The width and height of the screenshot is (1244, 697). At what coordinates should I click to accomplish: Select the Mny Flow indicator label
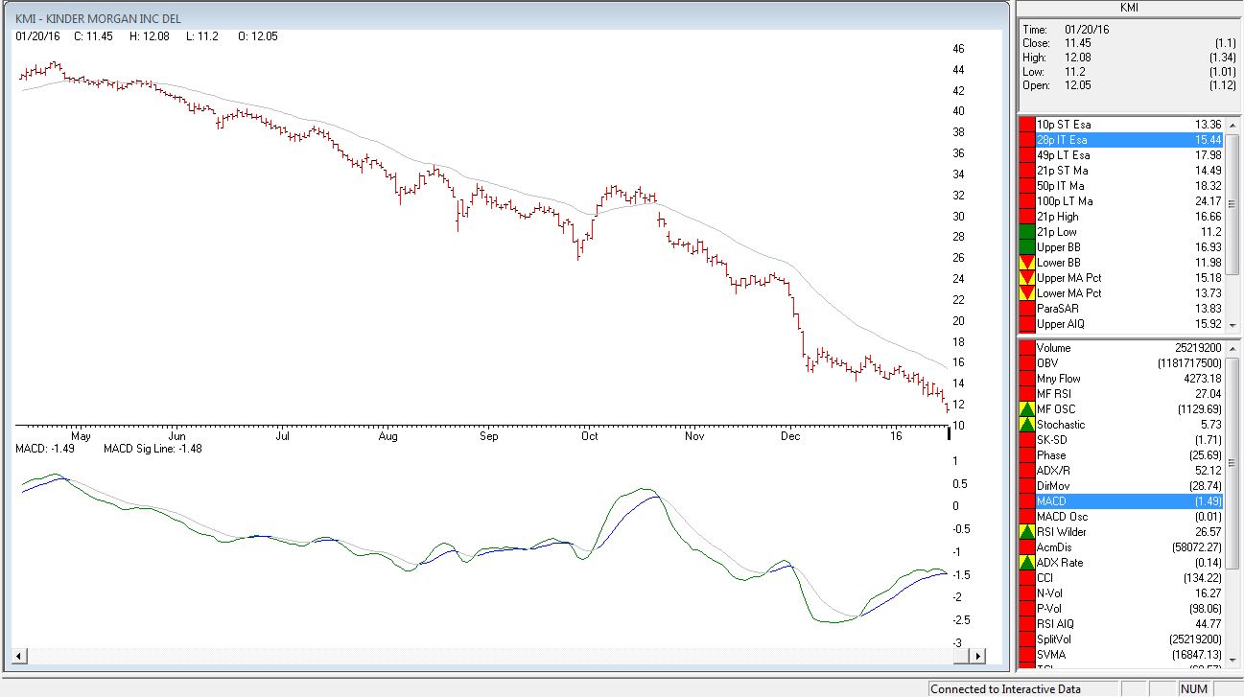coord(1060,379)
